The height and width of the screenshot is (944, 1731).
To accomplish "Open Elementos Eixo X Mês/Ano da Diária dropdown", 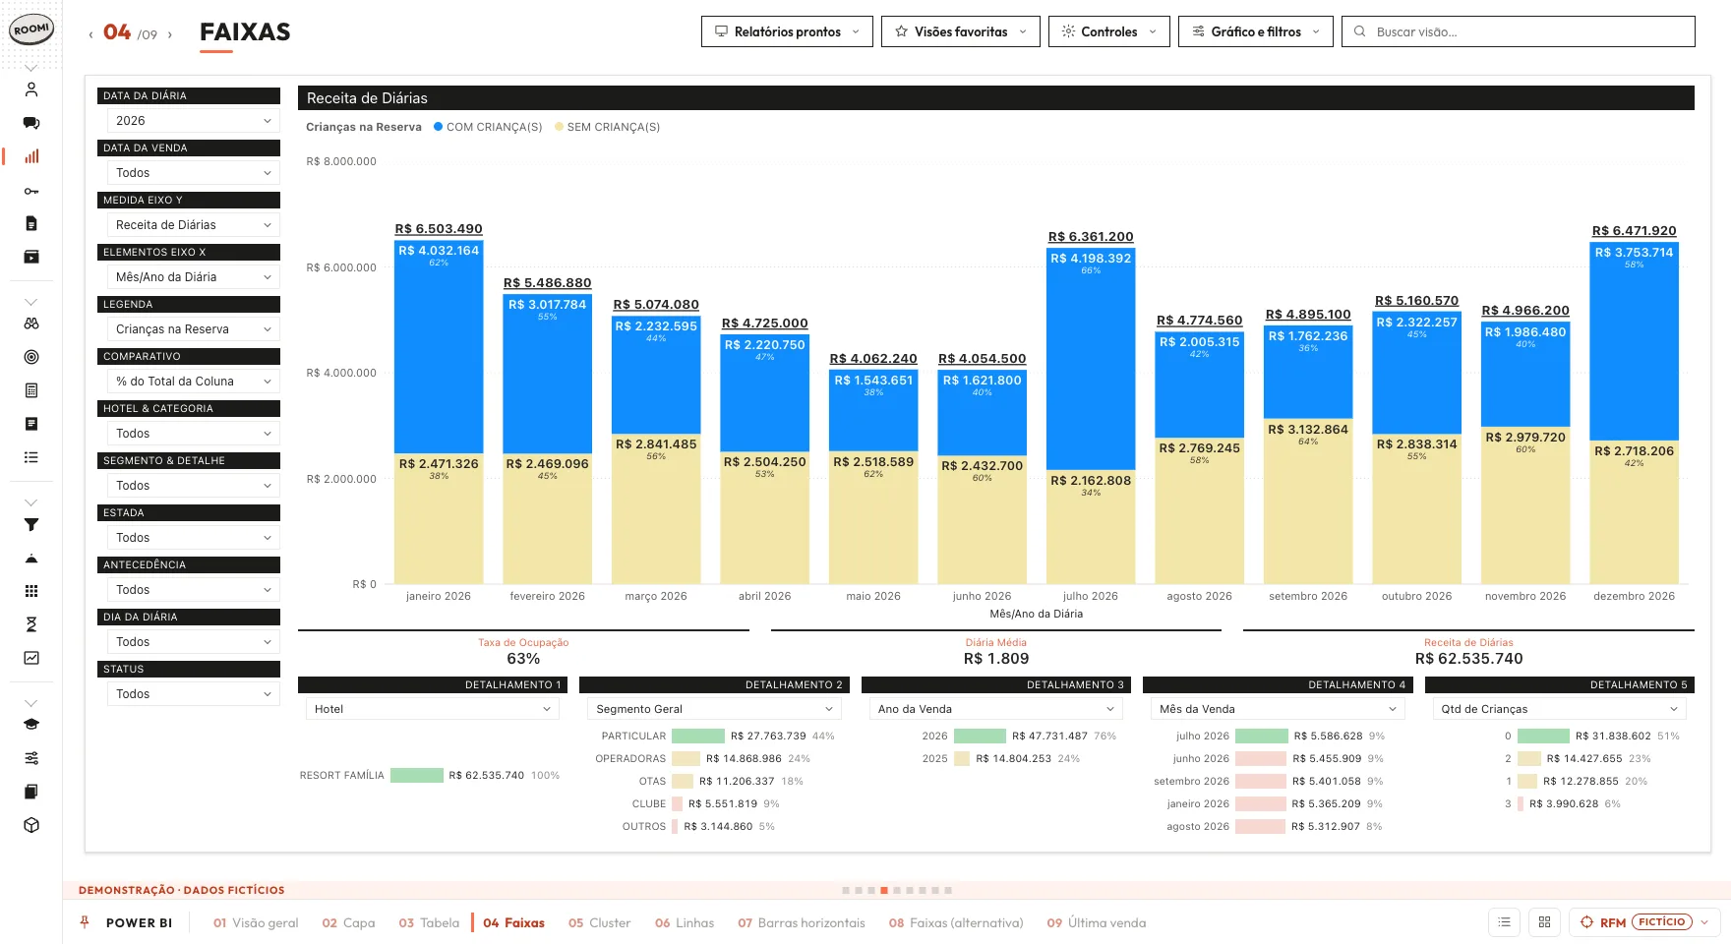I will pyautogui.click(x=193, y=277).
